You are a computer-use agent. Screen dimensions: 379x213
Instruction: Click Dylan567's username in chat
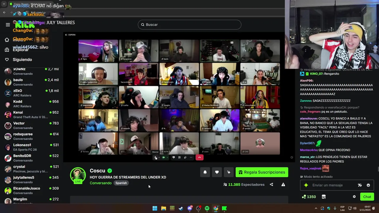(307, 143)
